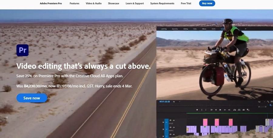This screenshot has width=273, height=138.
Task: Toggle the top video track's blue target button
Action: 167,122
